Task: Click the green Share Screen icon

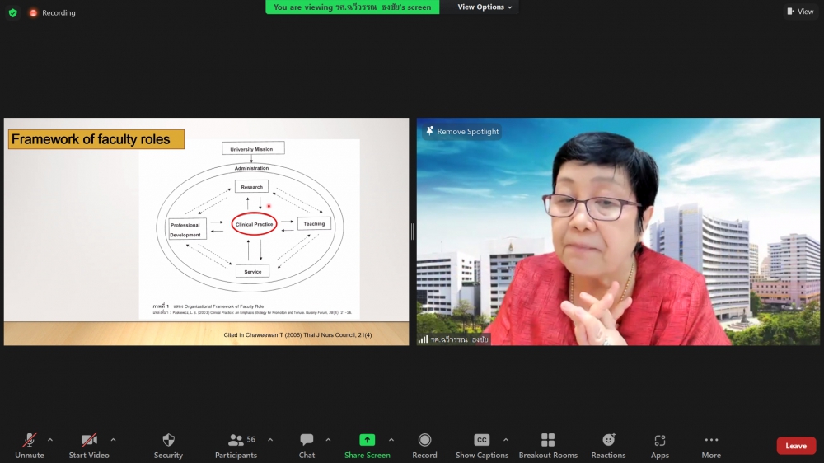Action: click(x=368, y=440)
